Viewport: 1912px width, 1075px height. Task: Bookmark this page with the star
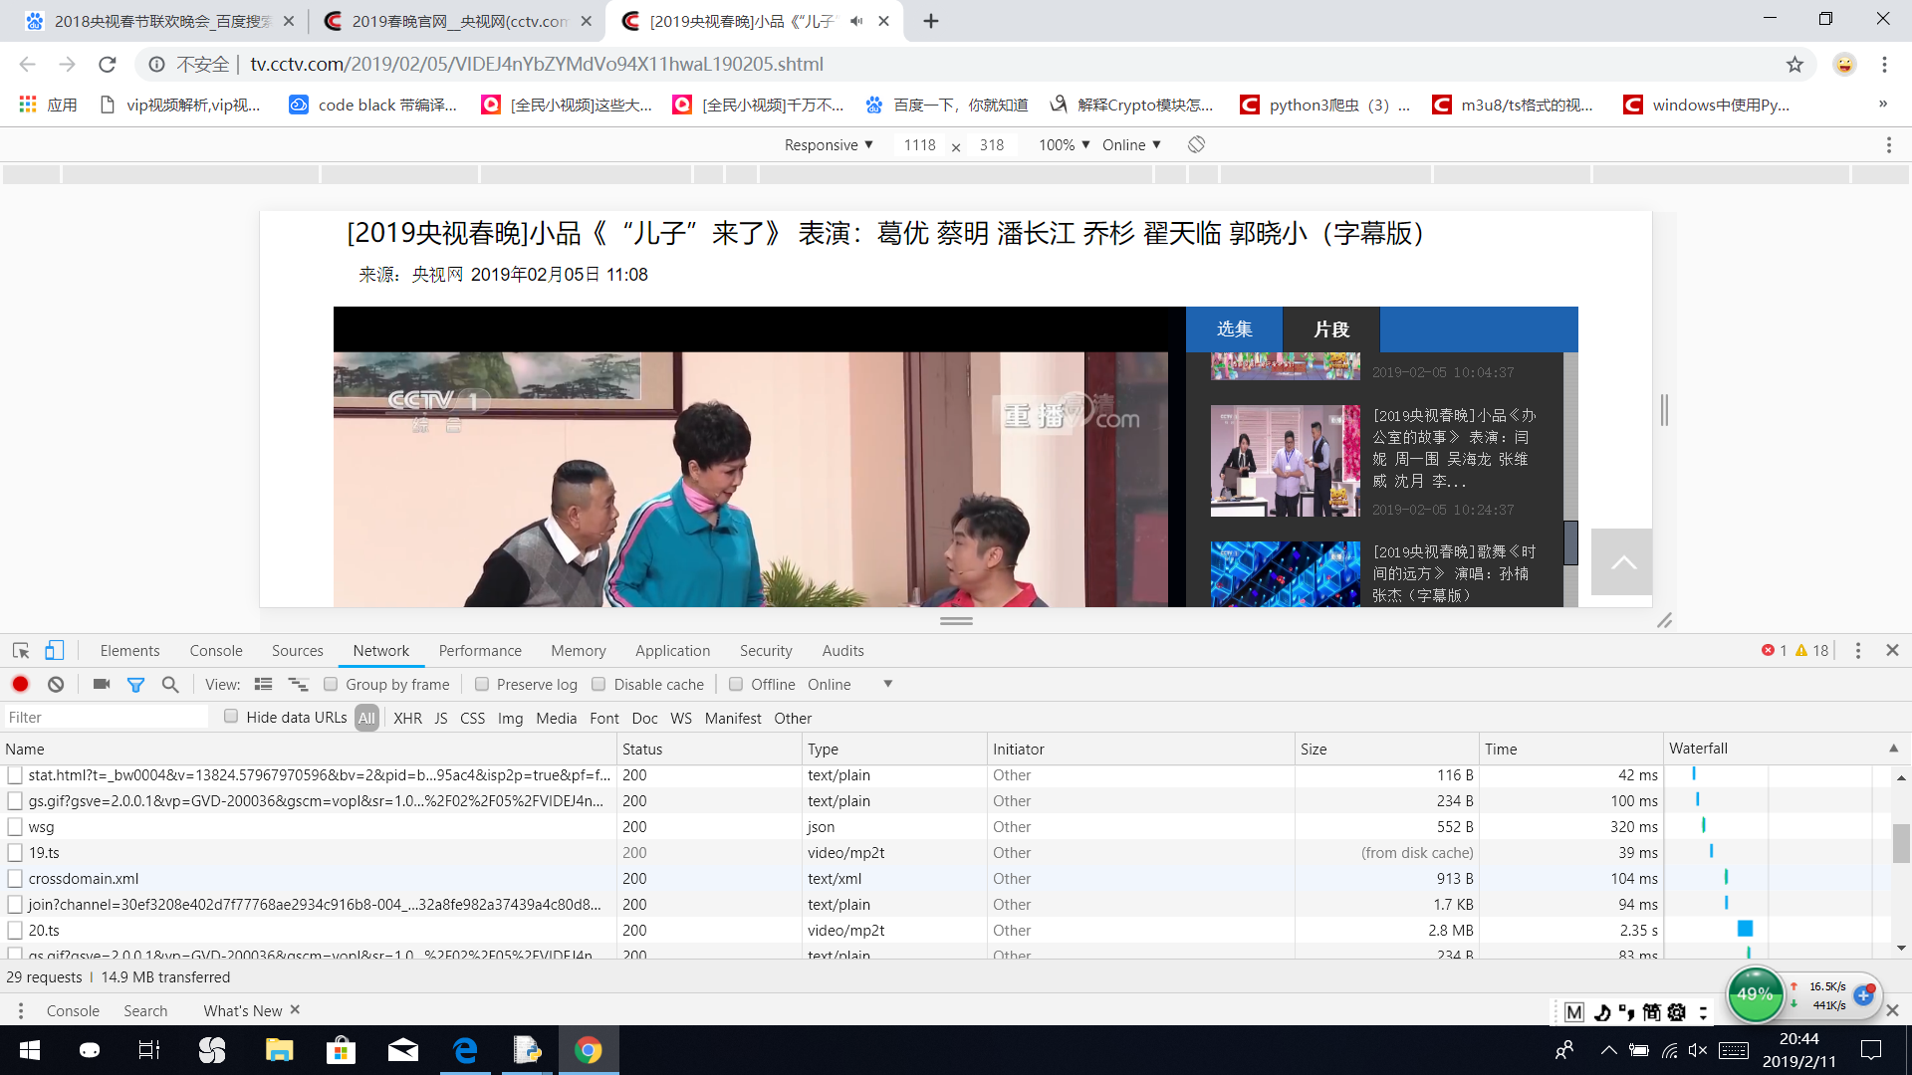click(x=1794, y=65)
